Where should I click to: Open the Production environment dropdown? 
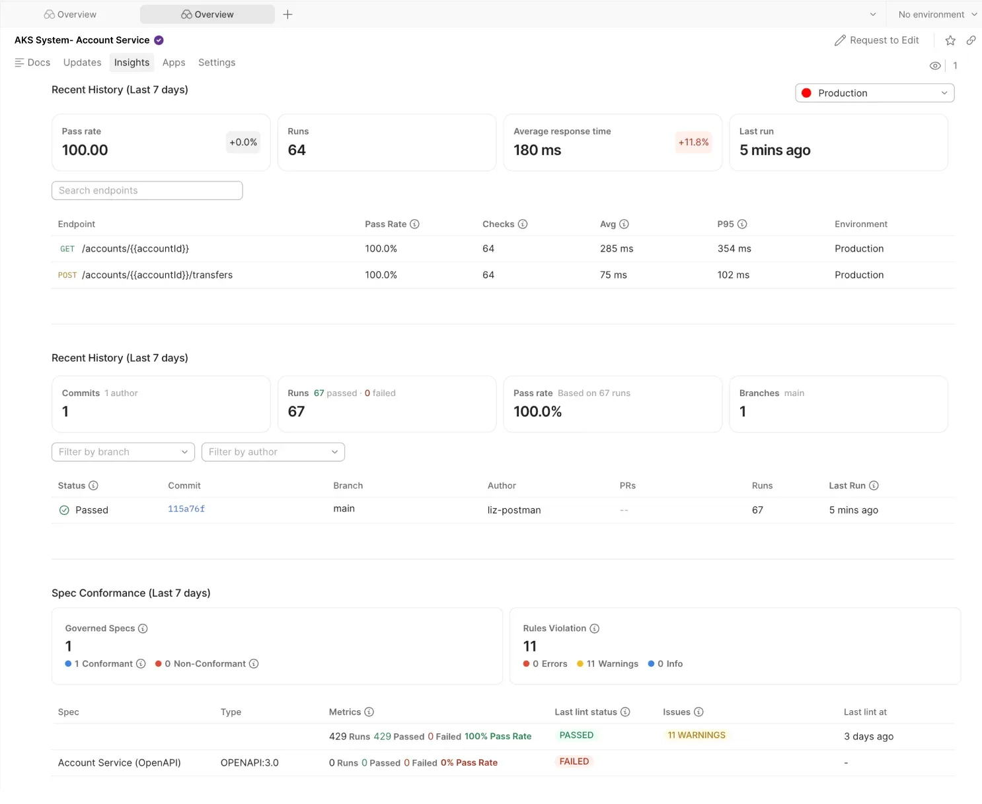coord(874,93)
